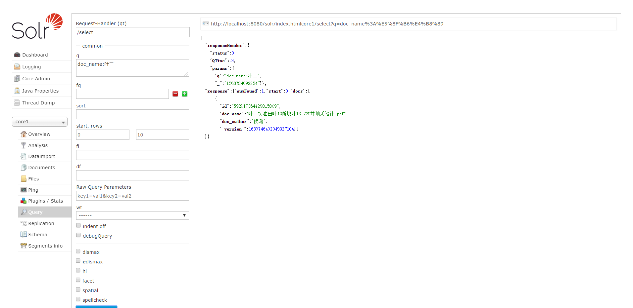The width and height of the screenshot is (633, 308).
Task: Focus the fl field list input
Action: (x=132, y=155)
